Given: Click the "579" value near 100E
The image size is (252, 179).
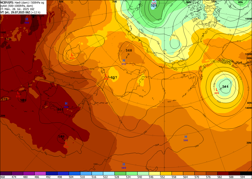Looking at the screenshot, I should (8, 39).
